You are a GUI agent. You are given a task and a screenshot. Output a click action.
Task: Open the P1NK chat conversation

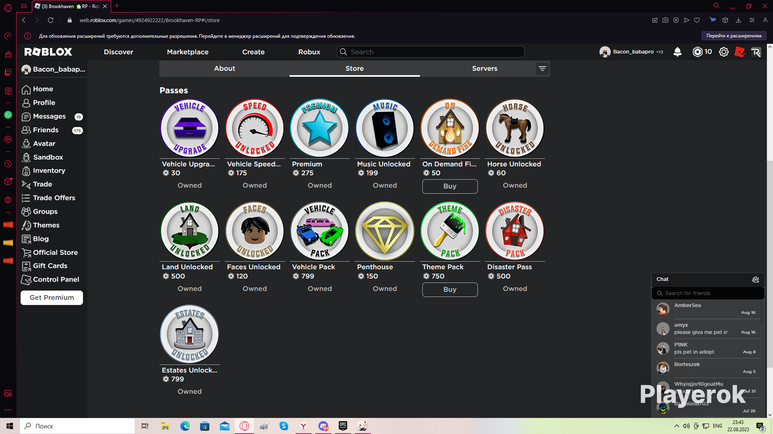tap(707, 348)
